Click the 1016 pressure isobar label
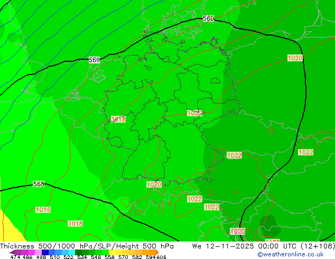Viewport: 335px width, 259px height. click(x=43, y=210)
